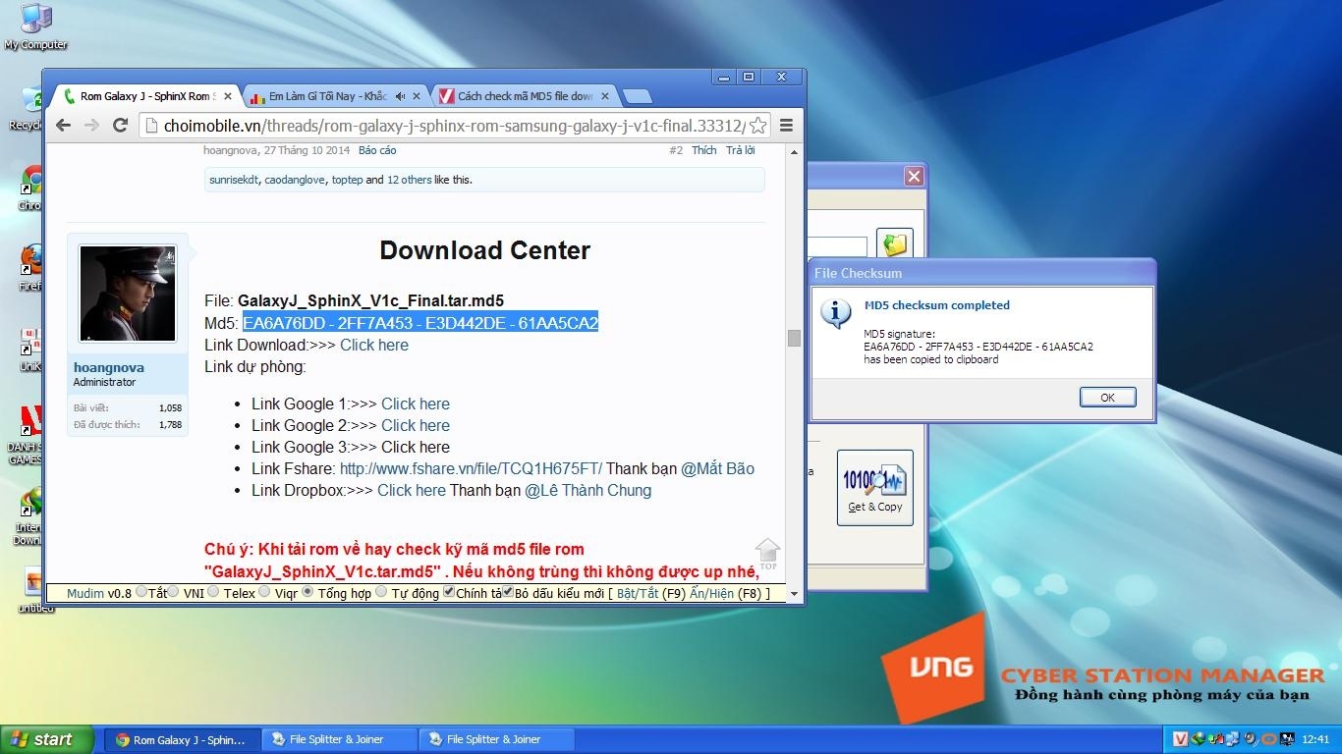This screenshot has height=754, width=1342.
Task: Toggle the Bỏ dấu kiểu mới checkbox
Action: pyautogui.click(x=508, y=592)
